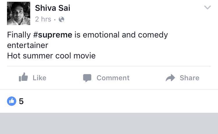View who liked via the count 5
Image resolution: width=218 pixels, height=134 pixels.
(x=21, y=101)
